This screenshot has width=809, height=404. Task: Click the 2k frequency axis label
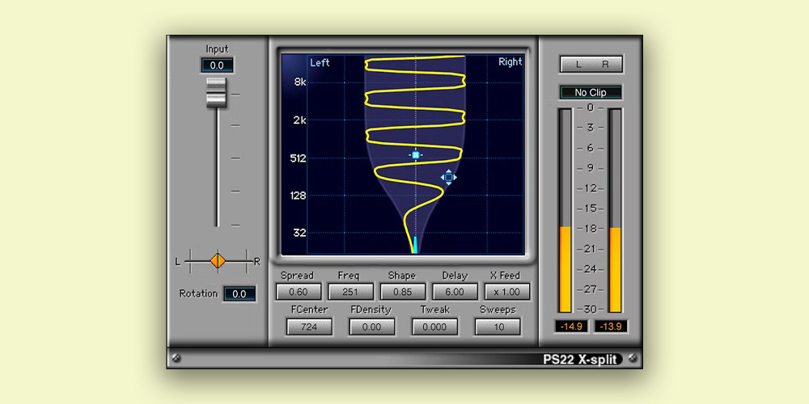point(300,120)
